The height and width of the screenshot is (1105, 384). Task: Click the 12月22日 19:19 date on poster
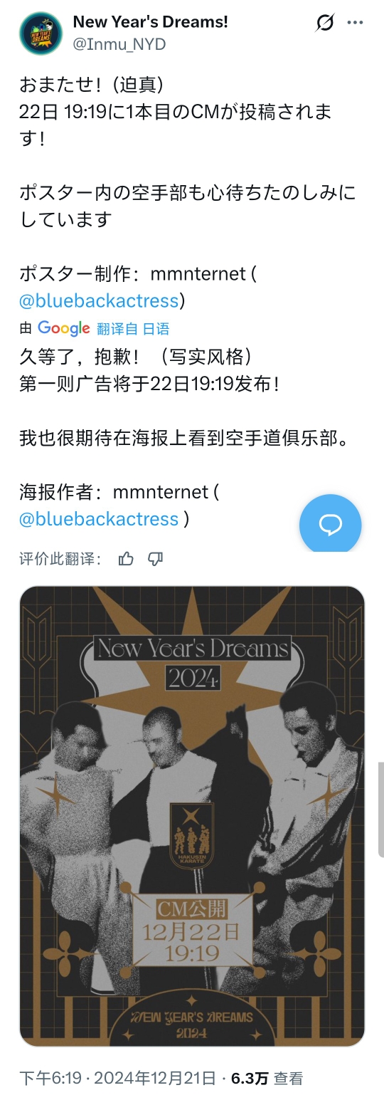pos(191,942)
